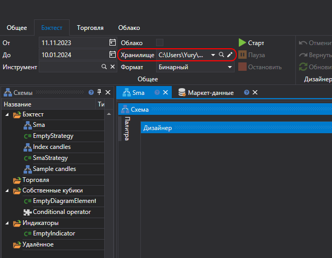Viewport: 332px width, 258px height.
Task: Open help icon in Схемы panel
Action: (x=91, y=92)
